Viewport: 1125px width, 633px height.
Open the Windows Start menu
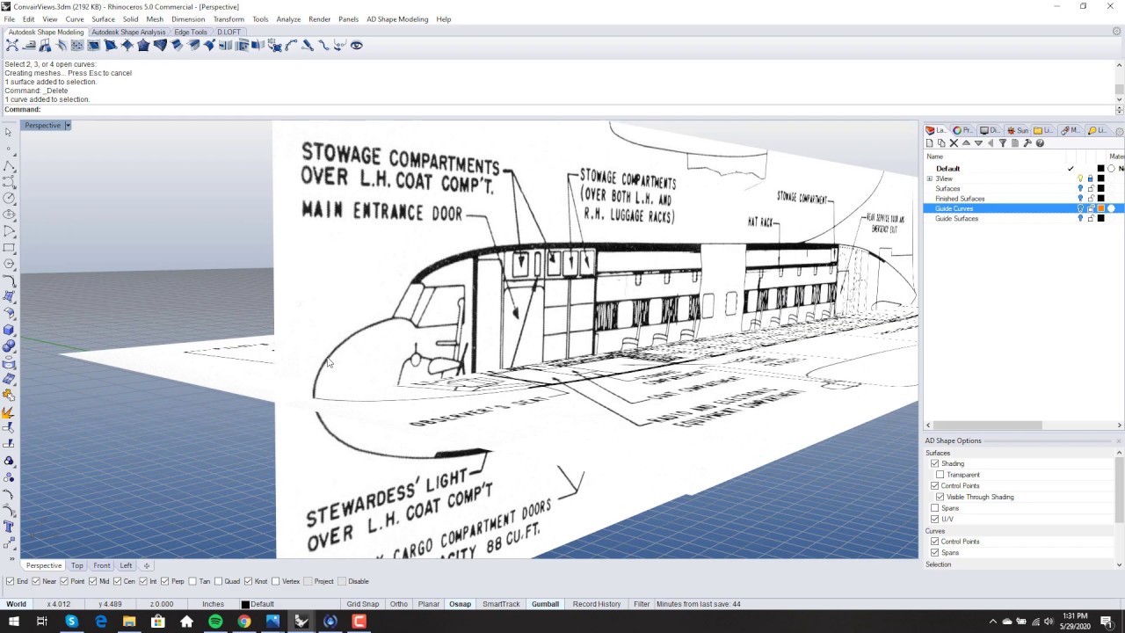tap(14, 622)
